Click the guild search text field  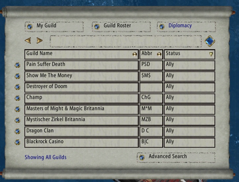tap(126, 41)
